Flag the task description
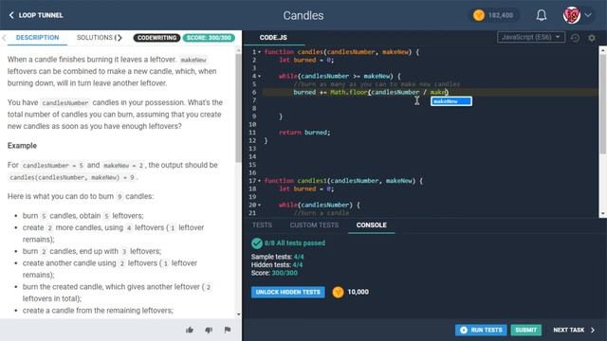607x341 pixels. click(x=228, y=330)
